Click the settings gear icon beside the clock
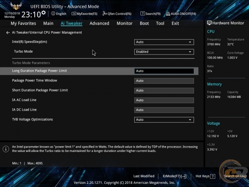The width and height of the screenshot is (249, 187). (44, 12)
